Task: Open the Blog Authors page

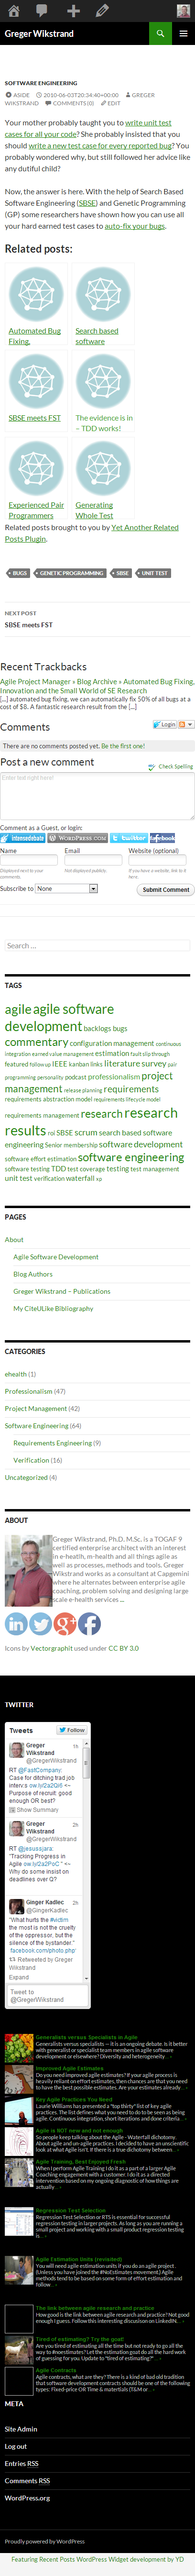Action: (x=33, y=1274)
